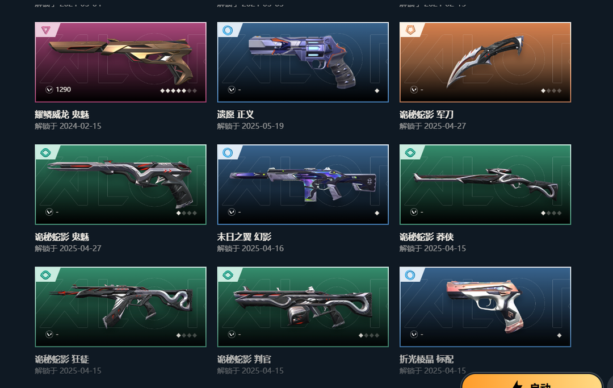Click the green tier icon on 诡秘蛇影 鬼魅 card
This screenshot has width=613, height=388.
pyautogui.click(x=46, y=153)
